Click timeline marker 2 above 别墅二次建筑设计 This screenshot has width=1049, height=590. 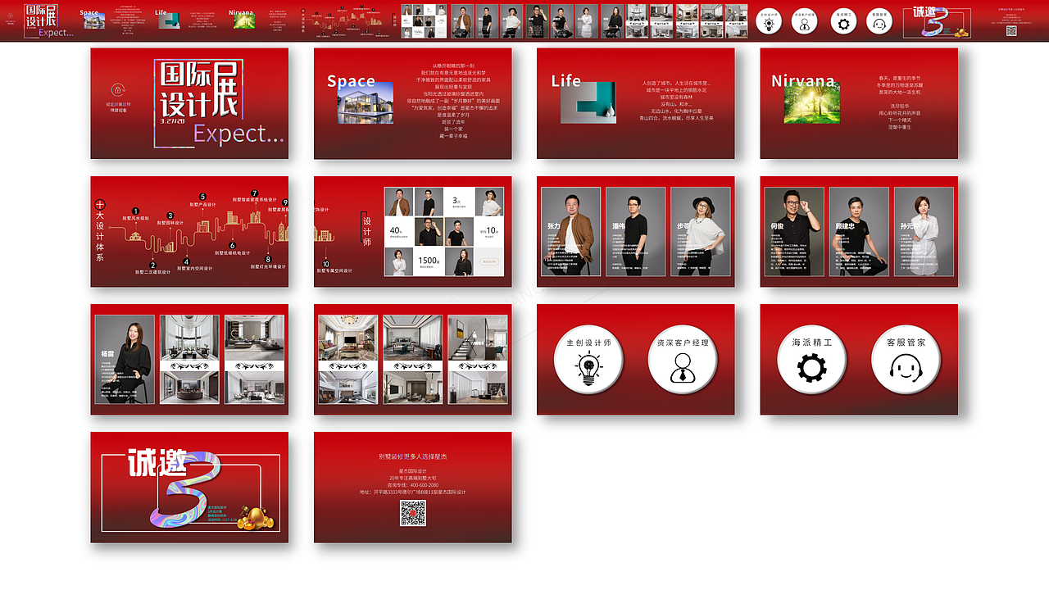tap(152, 265)
